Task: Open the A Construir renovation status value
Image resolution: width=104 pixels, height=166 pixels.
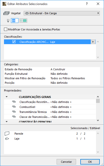Action: pyautogui.click(x=58, y=69)
